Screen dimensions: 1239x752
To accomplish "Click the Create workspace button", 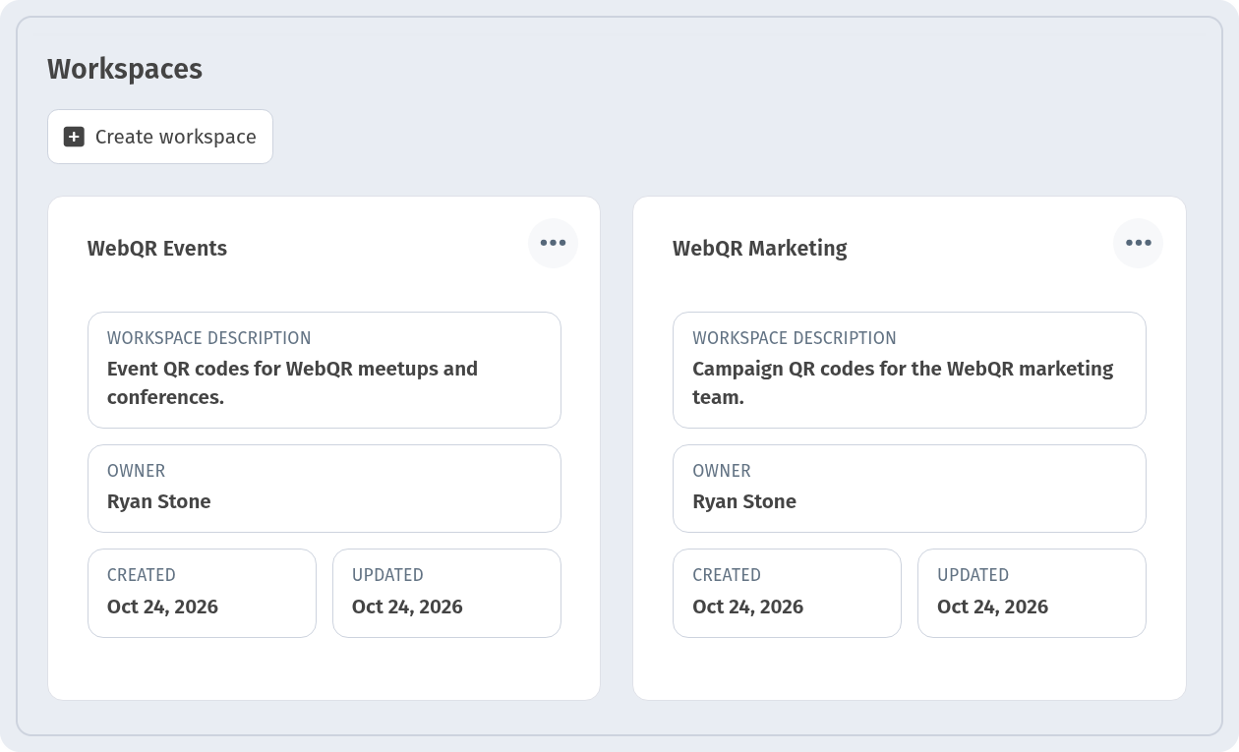I will pyautogui.click(x=160, y=137).
